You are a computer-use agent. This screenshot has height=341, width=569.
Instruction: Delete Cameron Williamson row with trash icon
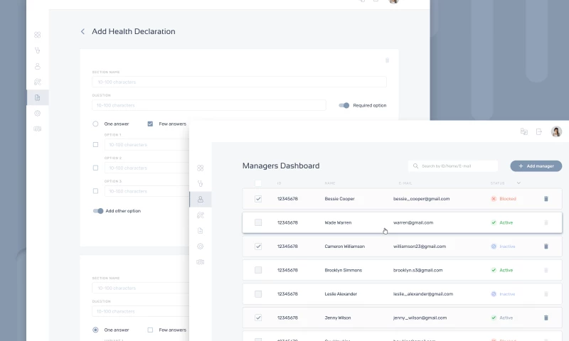click(x=546, y=247)
